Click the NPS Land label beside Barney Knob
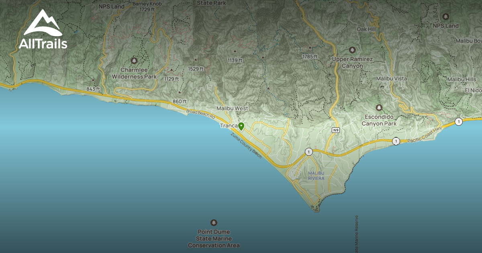The width and height of the screenshot is (482, 253). (112, 6)
